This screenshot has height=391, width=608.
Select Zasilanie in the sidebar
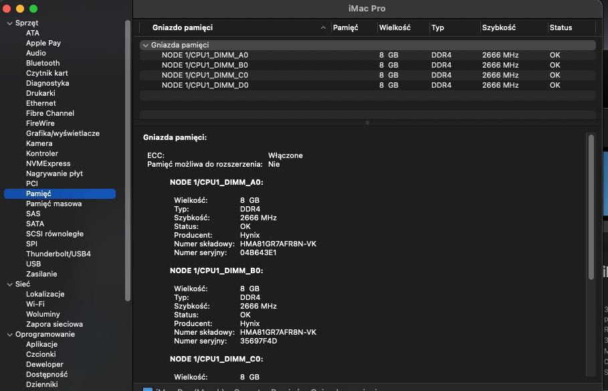[41, 274]
